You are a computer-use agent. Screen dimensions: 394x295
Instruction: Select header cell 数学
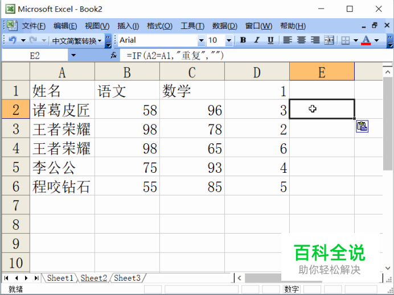tap(192, 90)
